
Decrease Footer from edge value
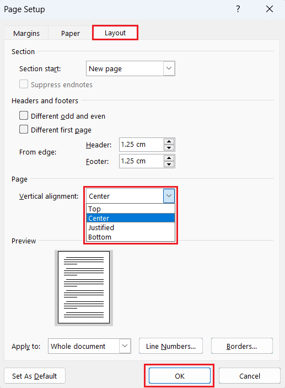pos(169,164)
